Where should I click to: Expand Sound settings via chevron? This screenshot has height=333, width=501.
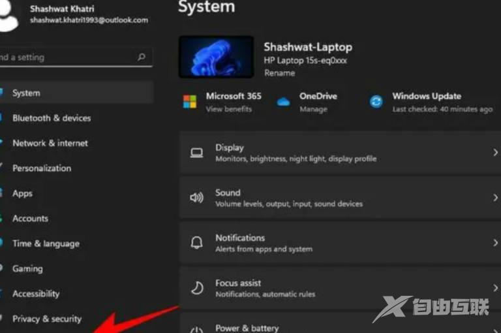click(x=496, y=198)
